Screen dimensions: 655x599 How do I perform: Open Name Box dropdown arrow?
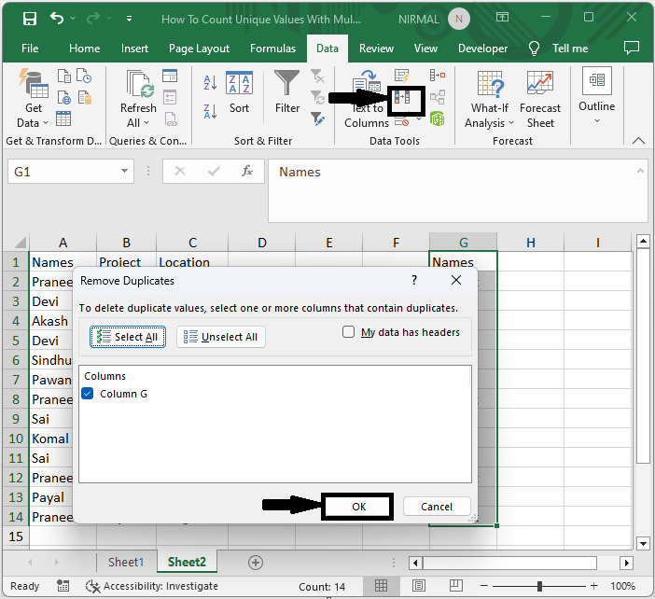coord(124,171)
